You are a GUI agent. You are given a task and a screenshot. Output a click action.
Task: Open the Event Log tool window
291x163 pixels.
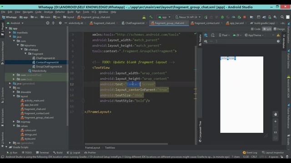[250, 153]
